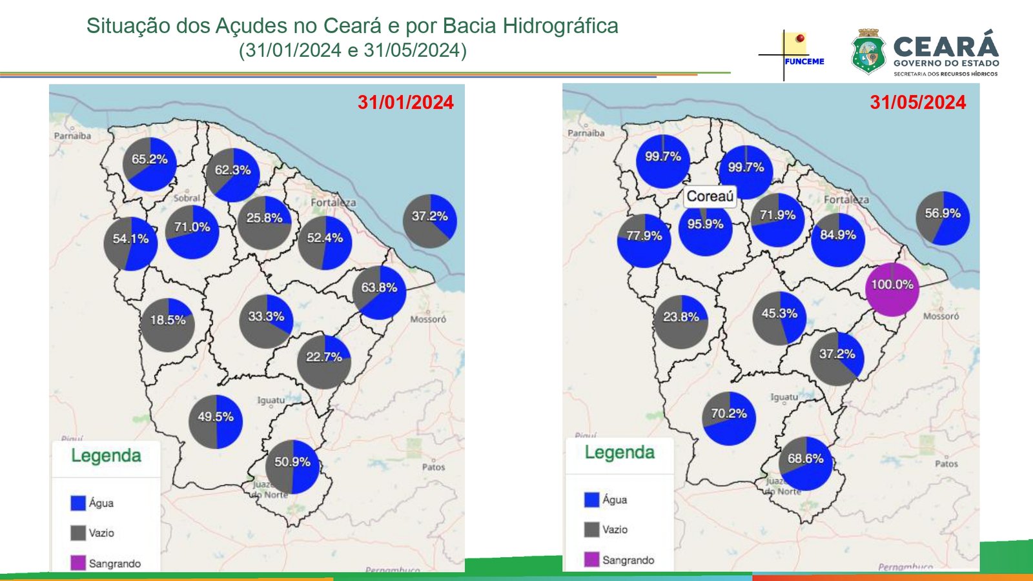Image resolution: width=1033 pixels, height=581 pixels.
Task: Click the Coreaú tooltip label
Action: tap(710, 196)
